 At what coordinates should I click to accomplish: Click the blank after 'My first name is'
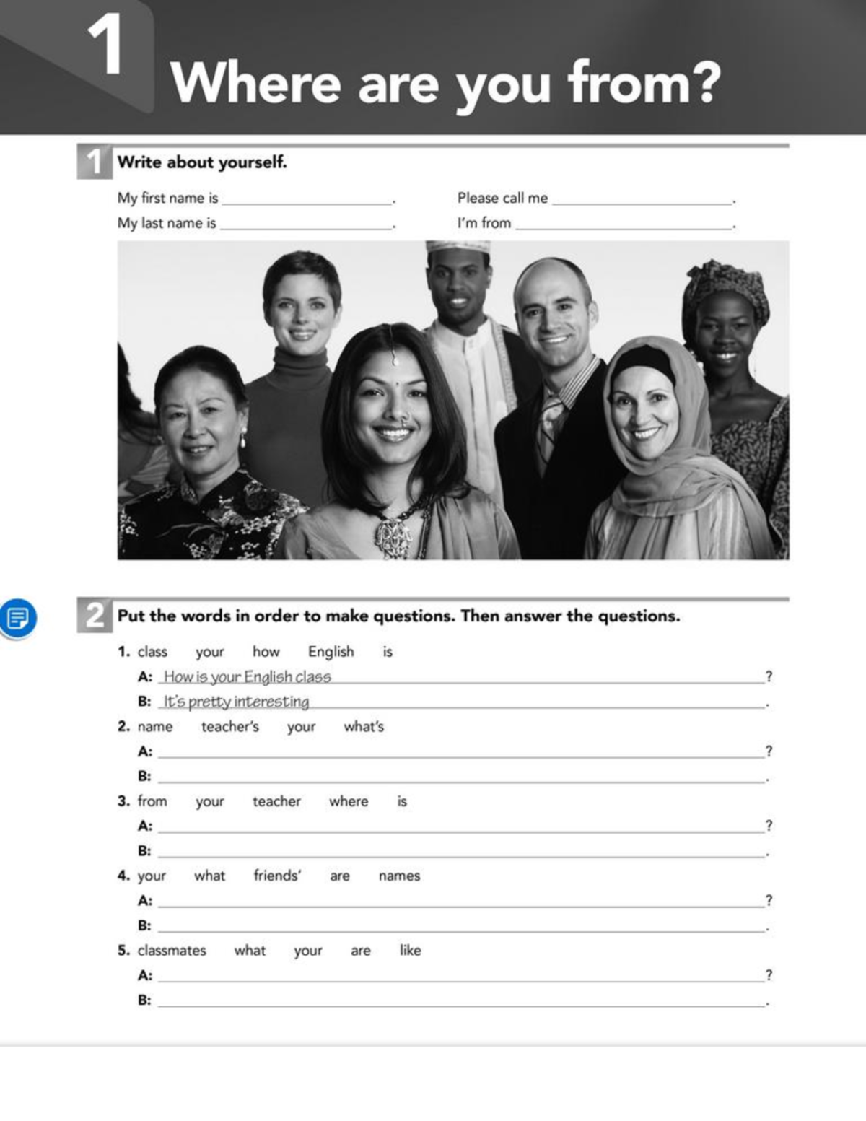[307, 199]
